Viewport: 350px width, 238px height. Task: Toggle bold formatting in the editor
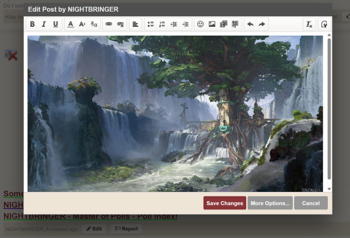coord(33,24)
